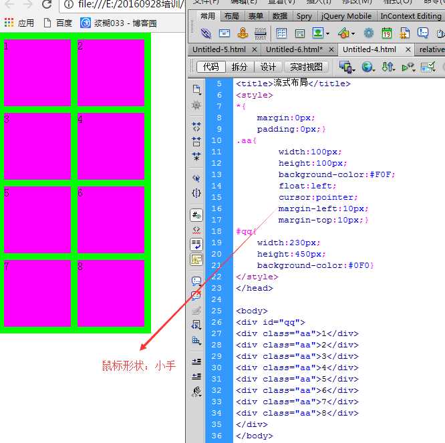Close the Untitled-6.html* document tab
445x443 pixels.
(331, 49)
